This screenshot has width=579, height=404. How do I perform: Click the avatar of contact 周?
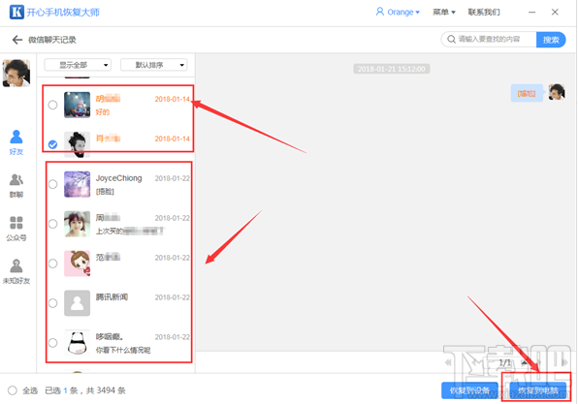(77, 224)
